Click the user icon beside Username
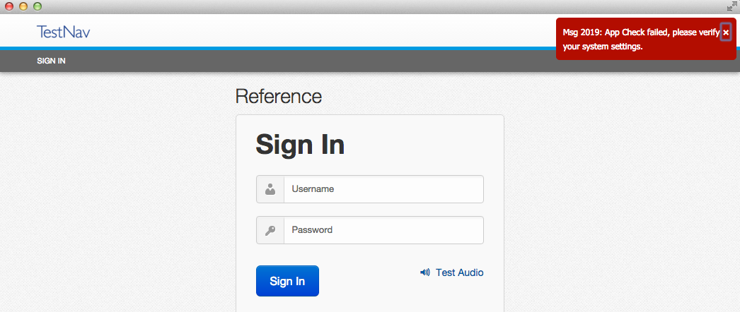The image size is (740, 312). pyautogui.click(x=270, y=189)
